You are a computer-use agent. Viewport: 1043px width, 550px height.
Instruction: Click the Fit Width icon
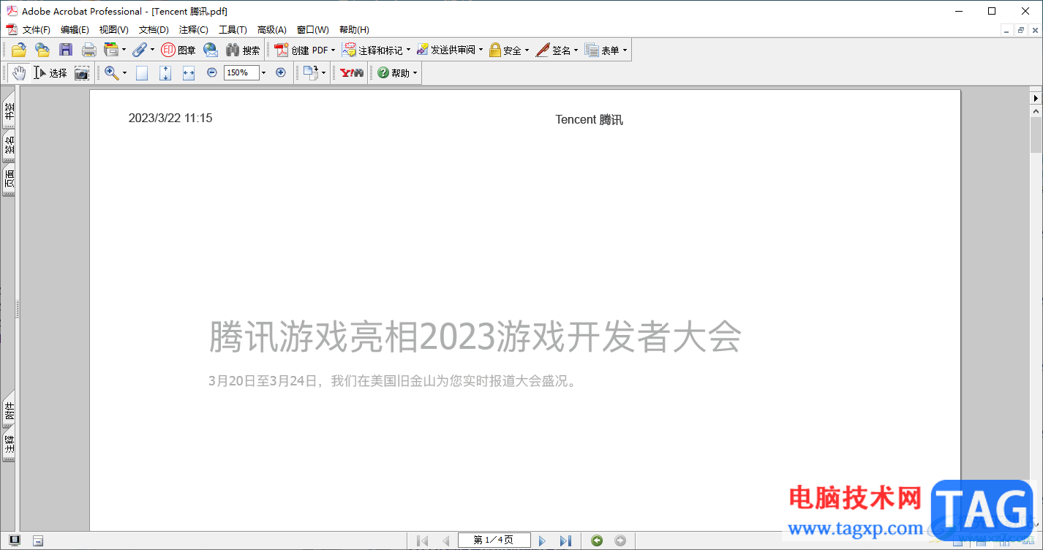pos(189,72)
